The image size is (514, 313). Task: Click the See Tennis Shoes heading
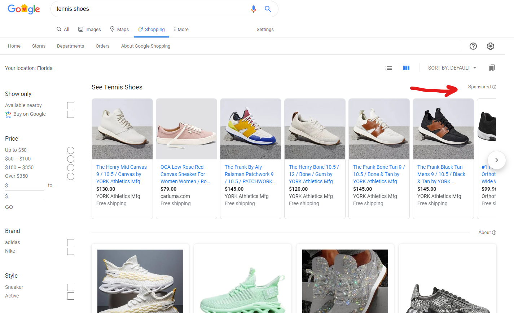pyautogui.click(x=117, y=87)
